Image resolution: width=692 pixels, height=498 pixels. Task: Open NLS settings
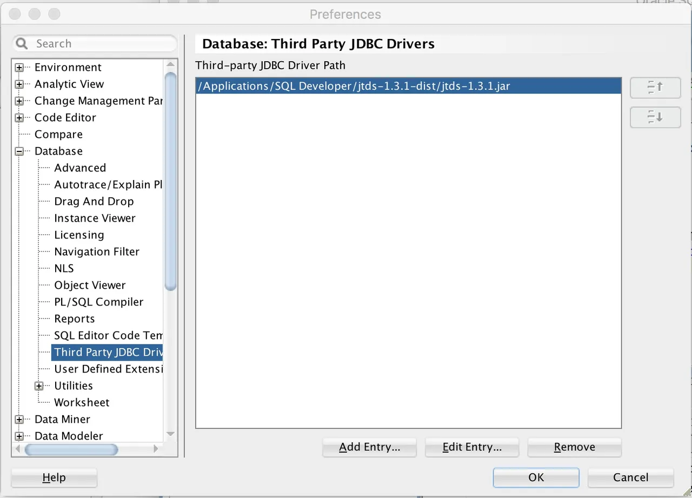click(64, 269)
